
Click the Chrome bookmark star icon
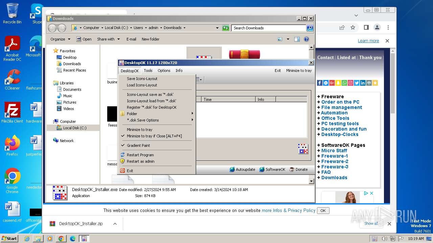(x=353, y=27)
